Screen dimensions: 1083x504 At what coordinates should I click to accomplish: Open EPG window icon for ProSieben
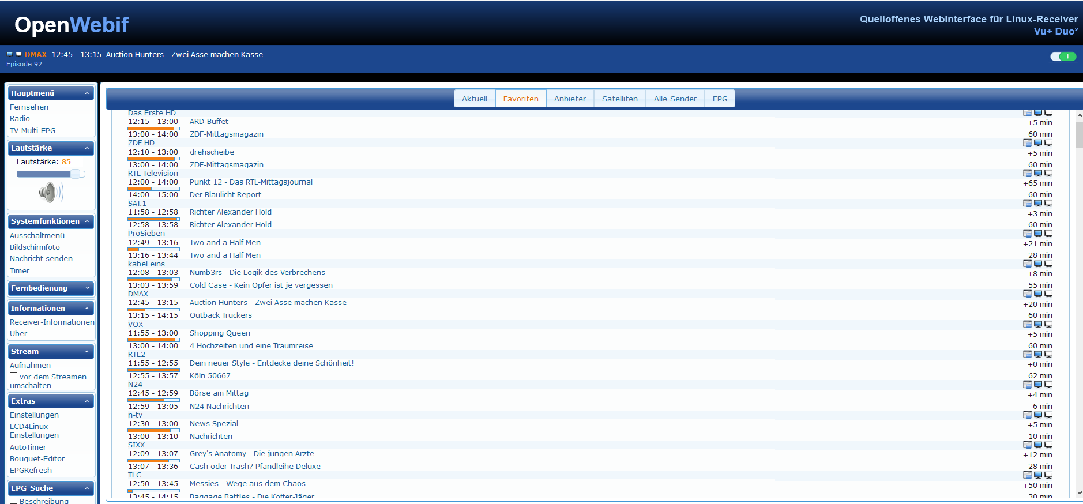(1028, 234)
